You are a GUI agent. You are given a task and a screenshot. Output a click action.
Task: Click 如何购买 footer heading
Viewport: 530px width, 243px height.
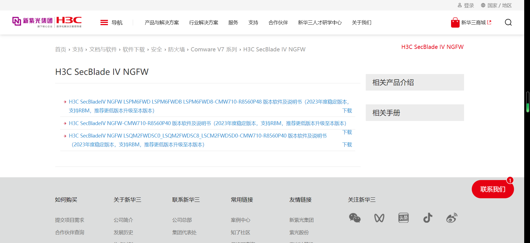(x=66, y=200)
